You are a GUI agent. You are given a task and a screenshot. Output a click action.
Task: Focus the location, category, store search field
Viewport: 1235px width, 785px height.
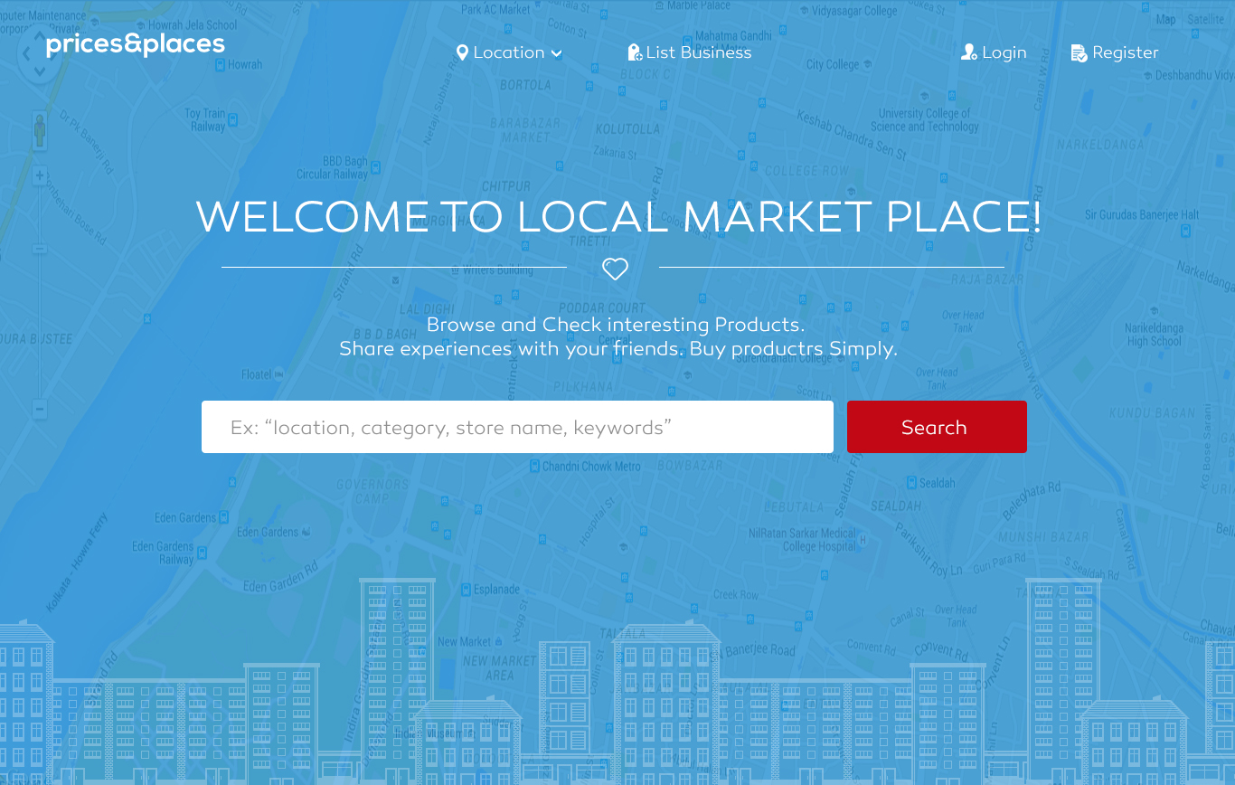[517, 427]
